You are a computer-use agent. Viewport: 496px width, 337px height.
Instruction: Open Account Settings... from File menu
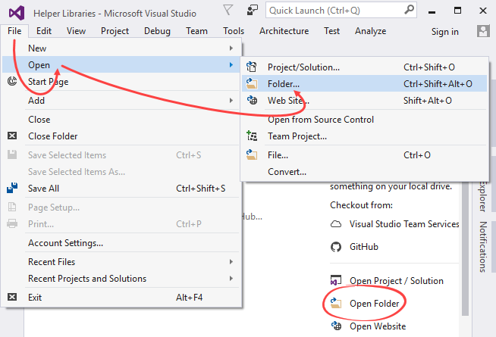[x=121, y=243]
